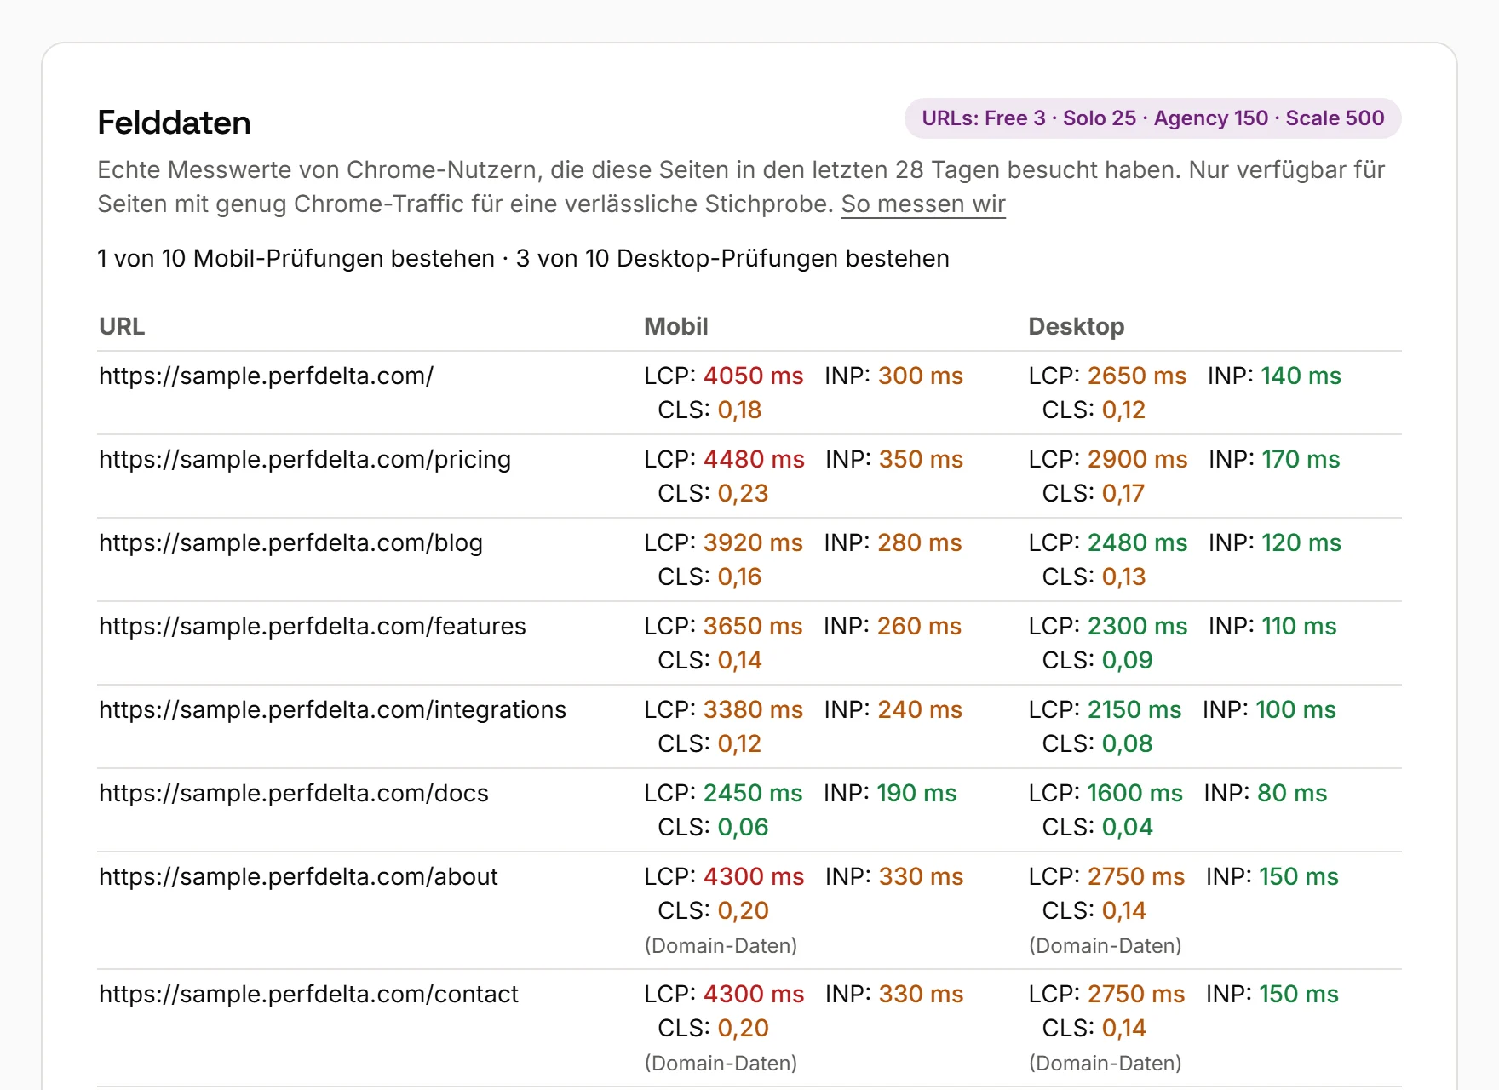Click desktop CLS value 0,13

pos(1123,577)
